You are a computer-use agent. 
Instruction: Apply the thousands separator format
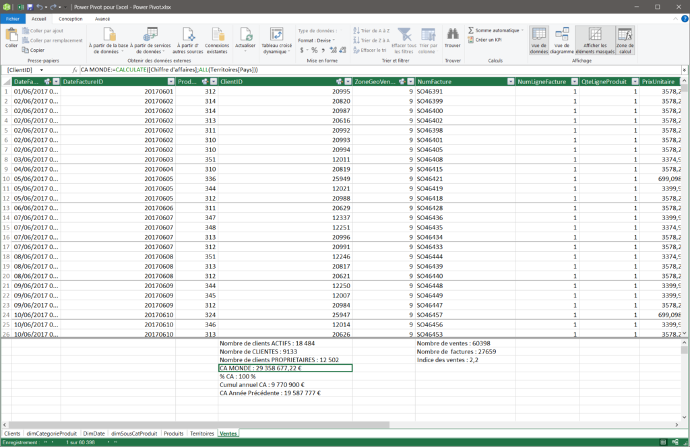[323, 50]
